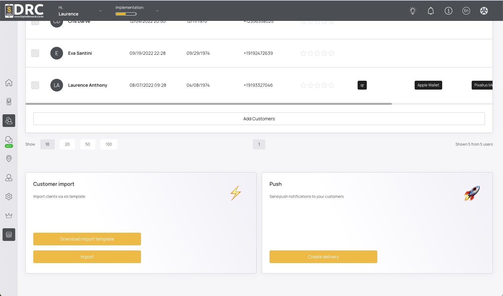Select the Eva Santini checkbox
503x296 pixels.
point(35,53)
